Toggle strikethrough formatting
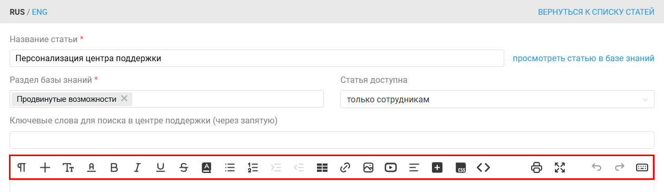664x192 pixels. [x=184, y=168]
